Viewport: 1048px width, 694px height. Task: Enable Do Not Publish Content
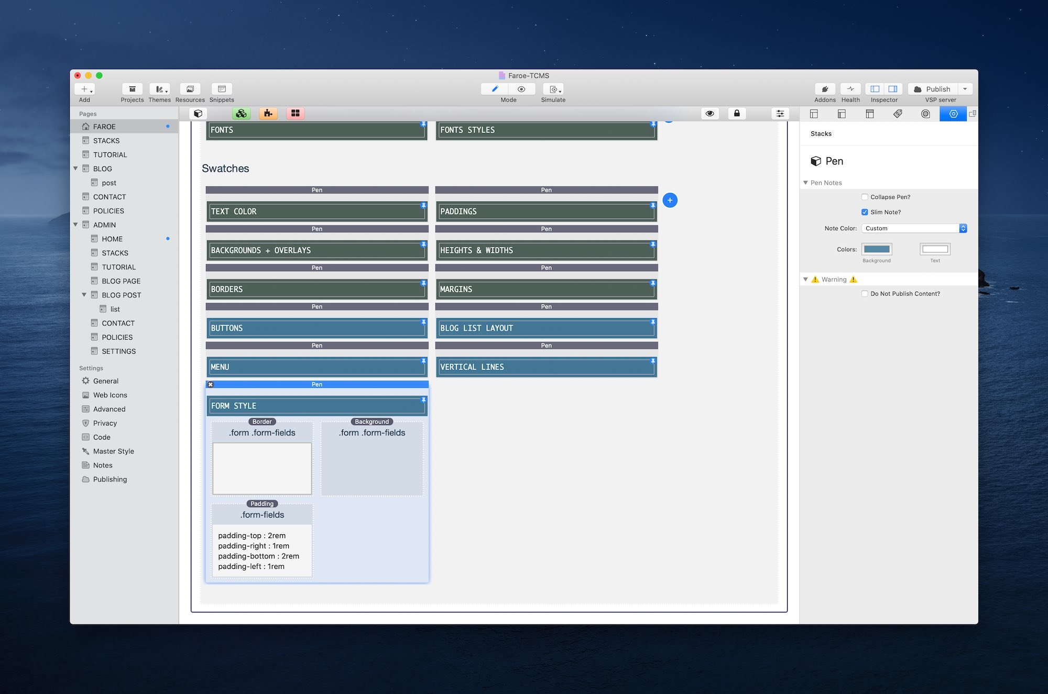click(865, 294)
